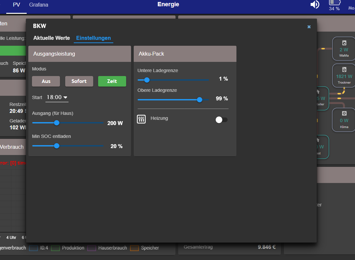Click the battery status icon
Image resolution: width=355 pixels, height=260 pixels.
[334, 3]
